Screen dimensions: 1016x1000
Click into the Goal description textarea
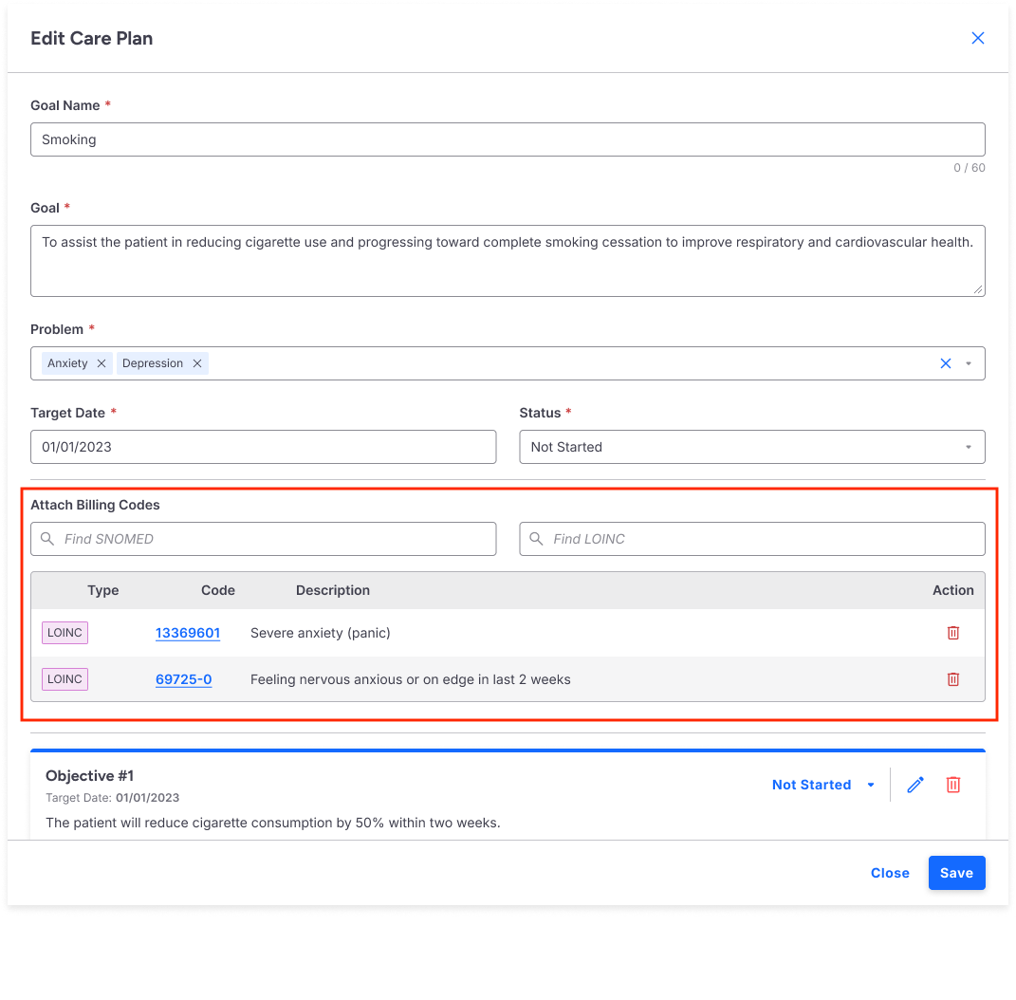point(508,260)
